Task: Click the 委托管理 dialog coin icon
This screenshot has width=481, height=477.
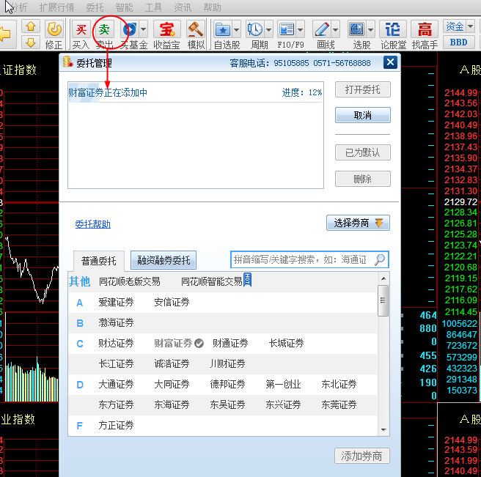Action: click(67, 62)
